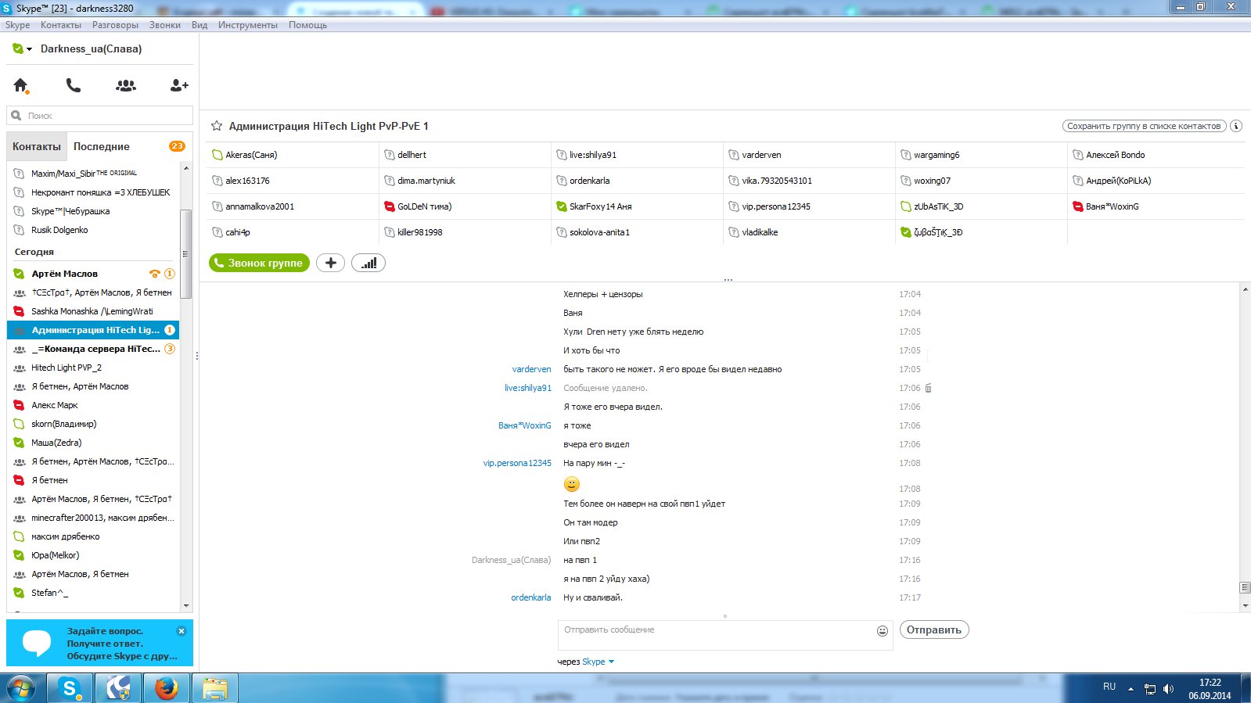Screen dimensions: 1251x703
Task: Open the status dropdown next to Darkness_ua
Action: pyautogui.click(x=30, y=49)
